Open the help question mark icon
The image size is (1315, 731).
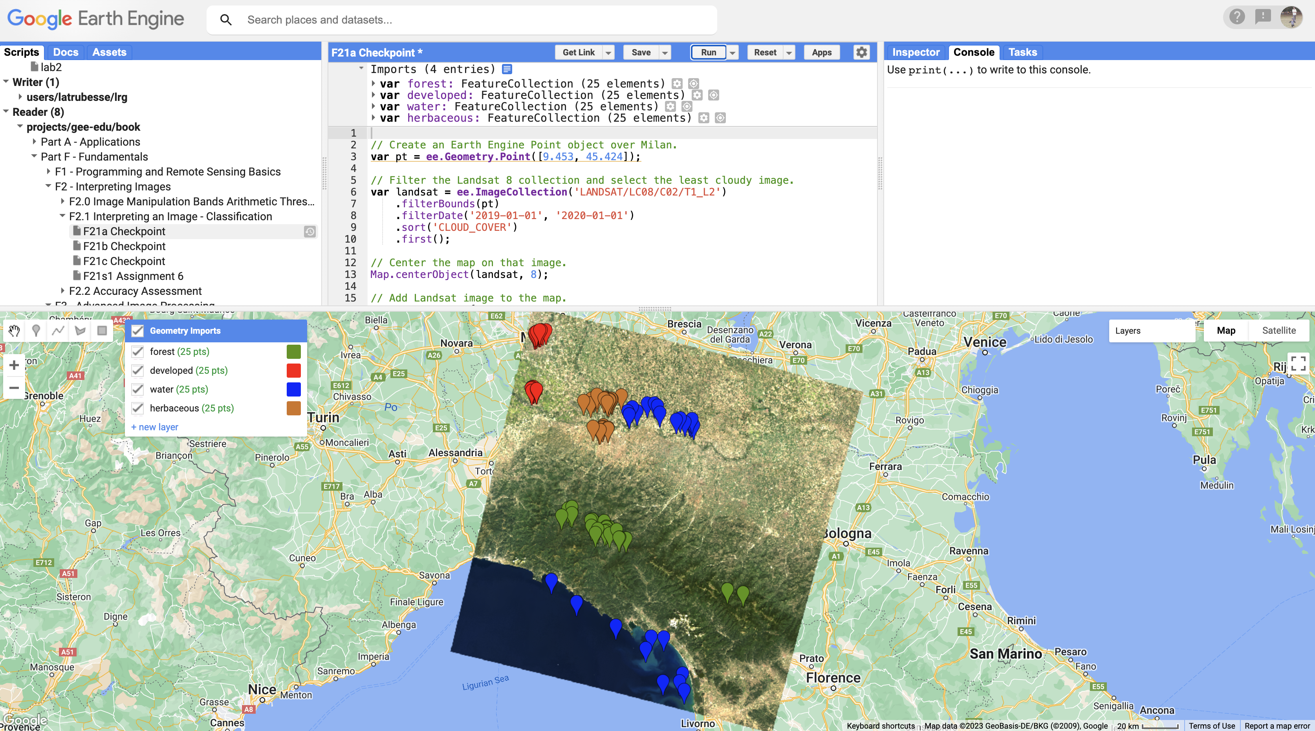pos(1236,17)
